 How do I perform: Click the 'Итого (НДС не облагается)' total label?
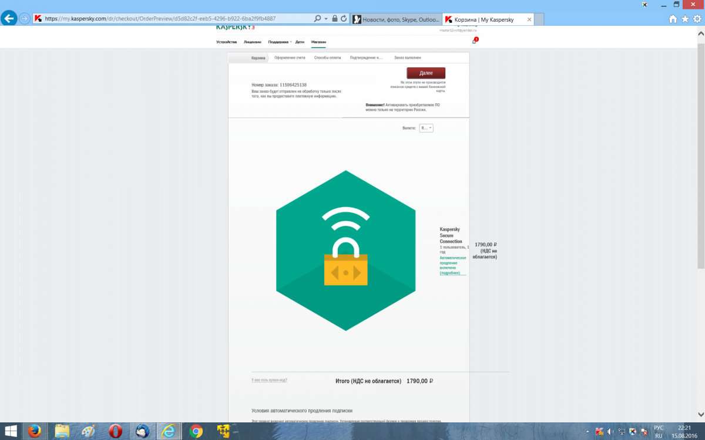[368, 381]
